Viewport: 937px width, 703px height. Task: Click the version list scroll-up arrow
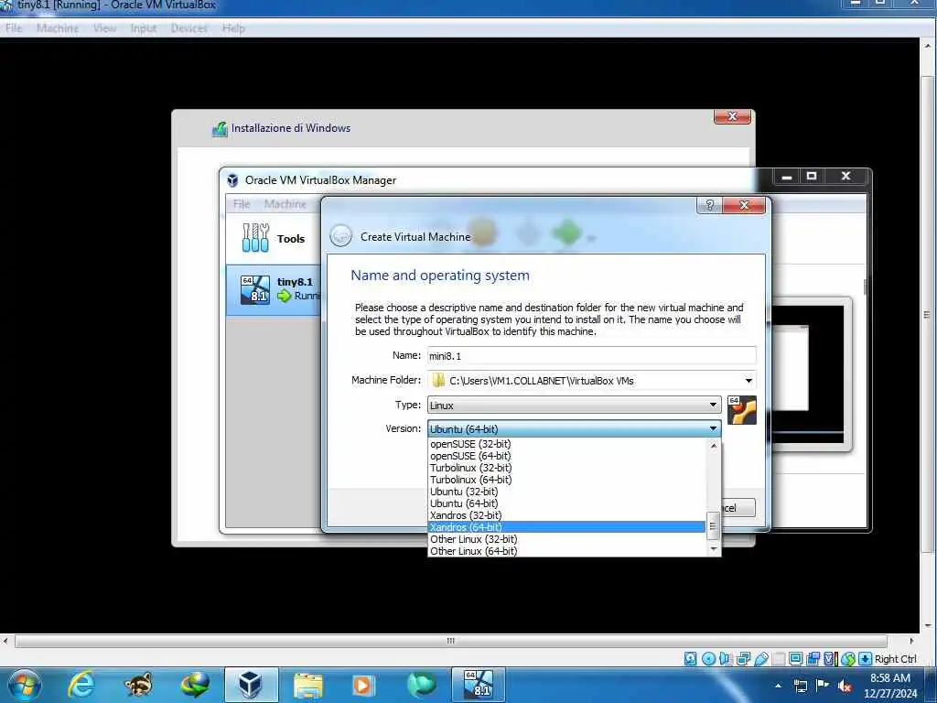[x=714, y=446]
